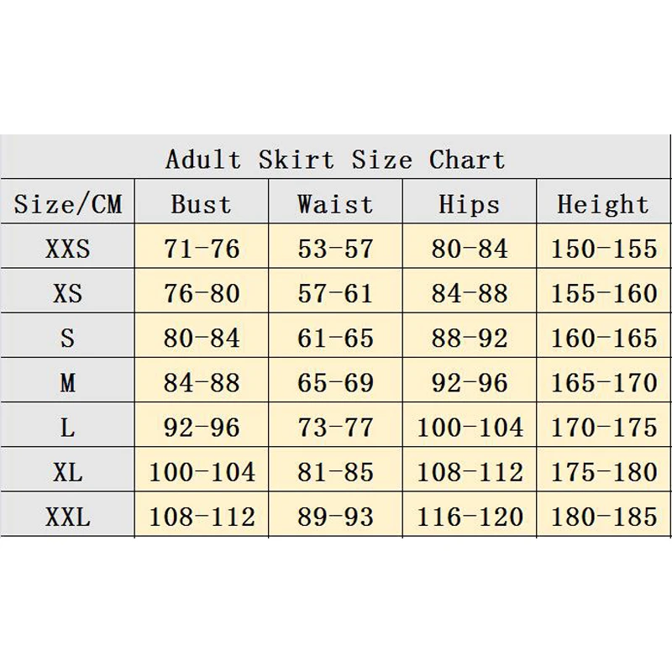Select the Height column header
The height and width of the screenshot is (672, 672).
click(x=603, y=204)
